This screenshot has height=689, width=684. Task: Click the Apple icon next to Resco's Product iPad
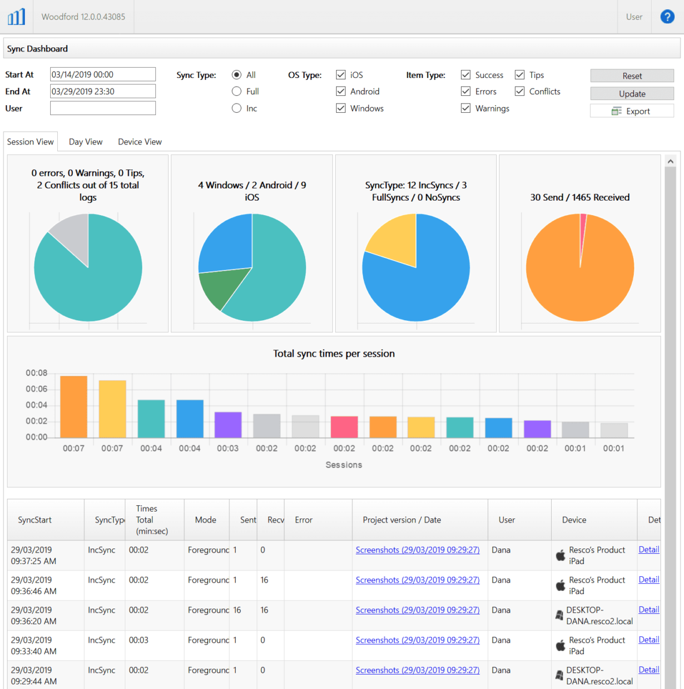561,555
